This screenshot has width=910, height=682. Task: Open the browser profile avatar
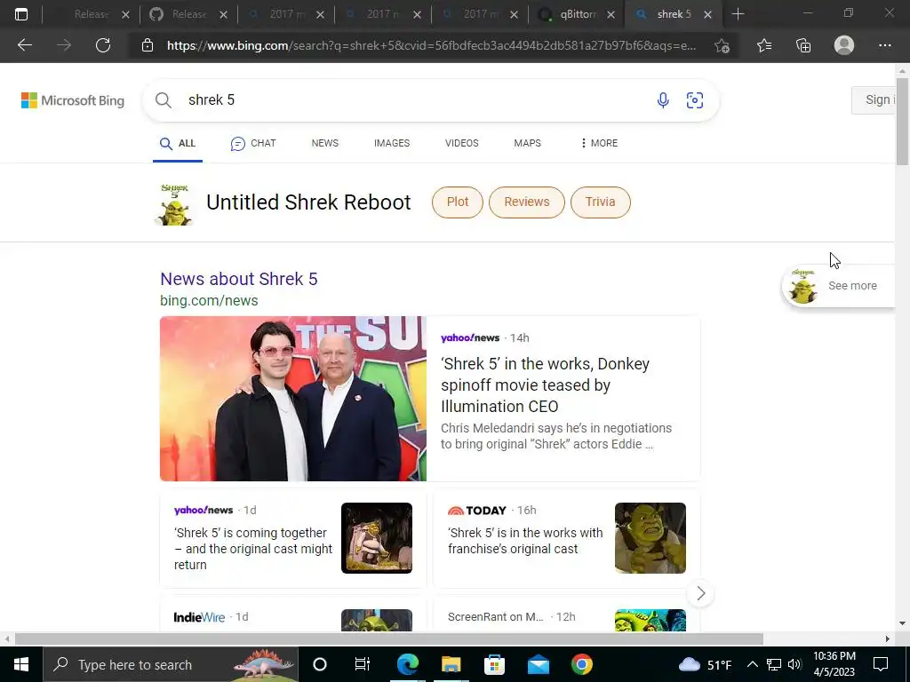[x=844, y=45]
